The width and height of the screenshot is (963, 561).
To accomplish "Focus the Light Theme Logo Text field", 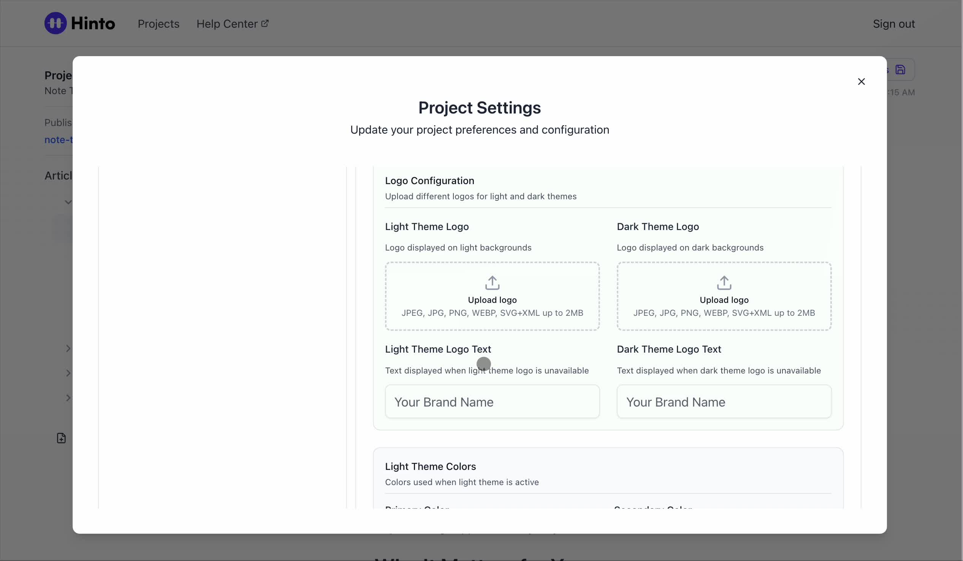I will tap(492, 402).
